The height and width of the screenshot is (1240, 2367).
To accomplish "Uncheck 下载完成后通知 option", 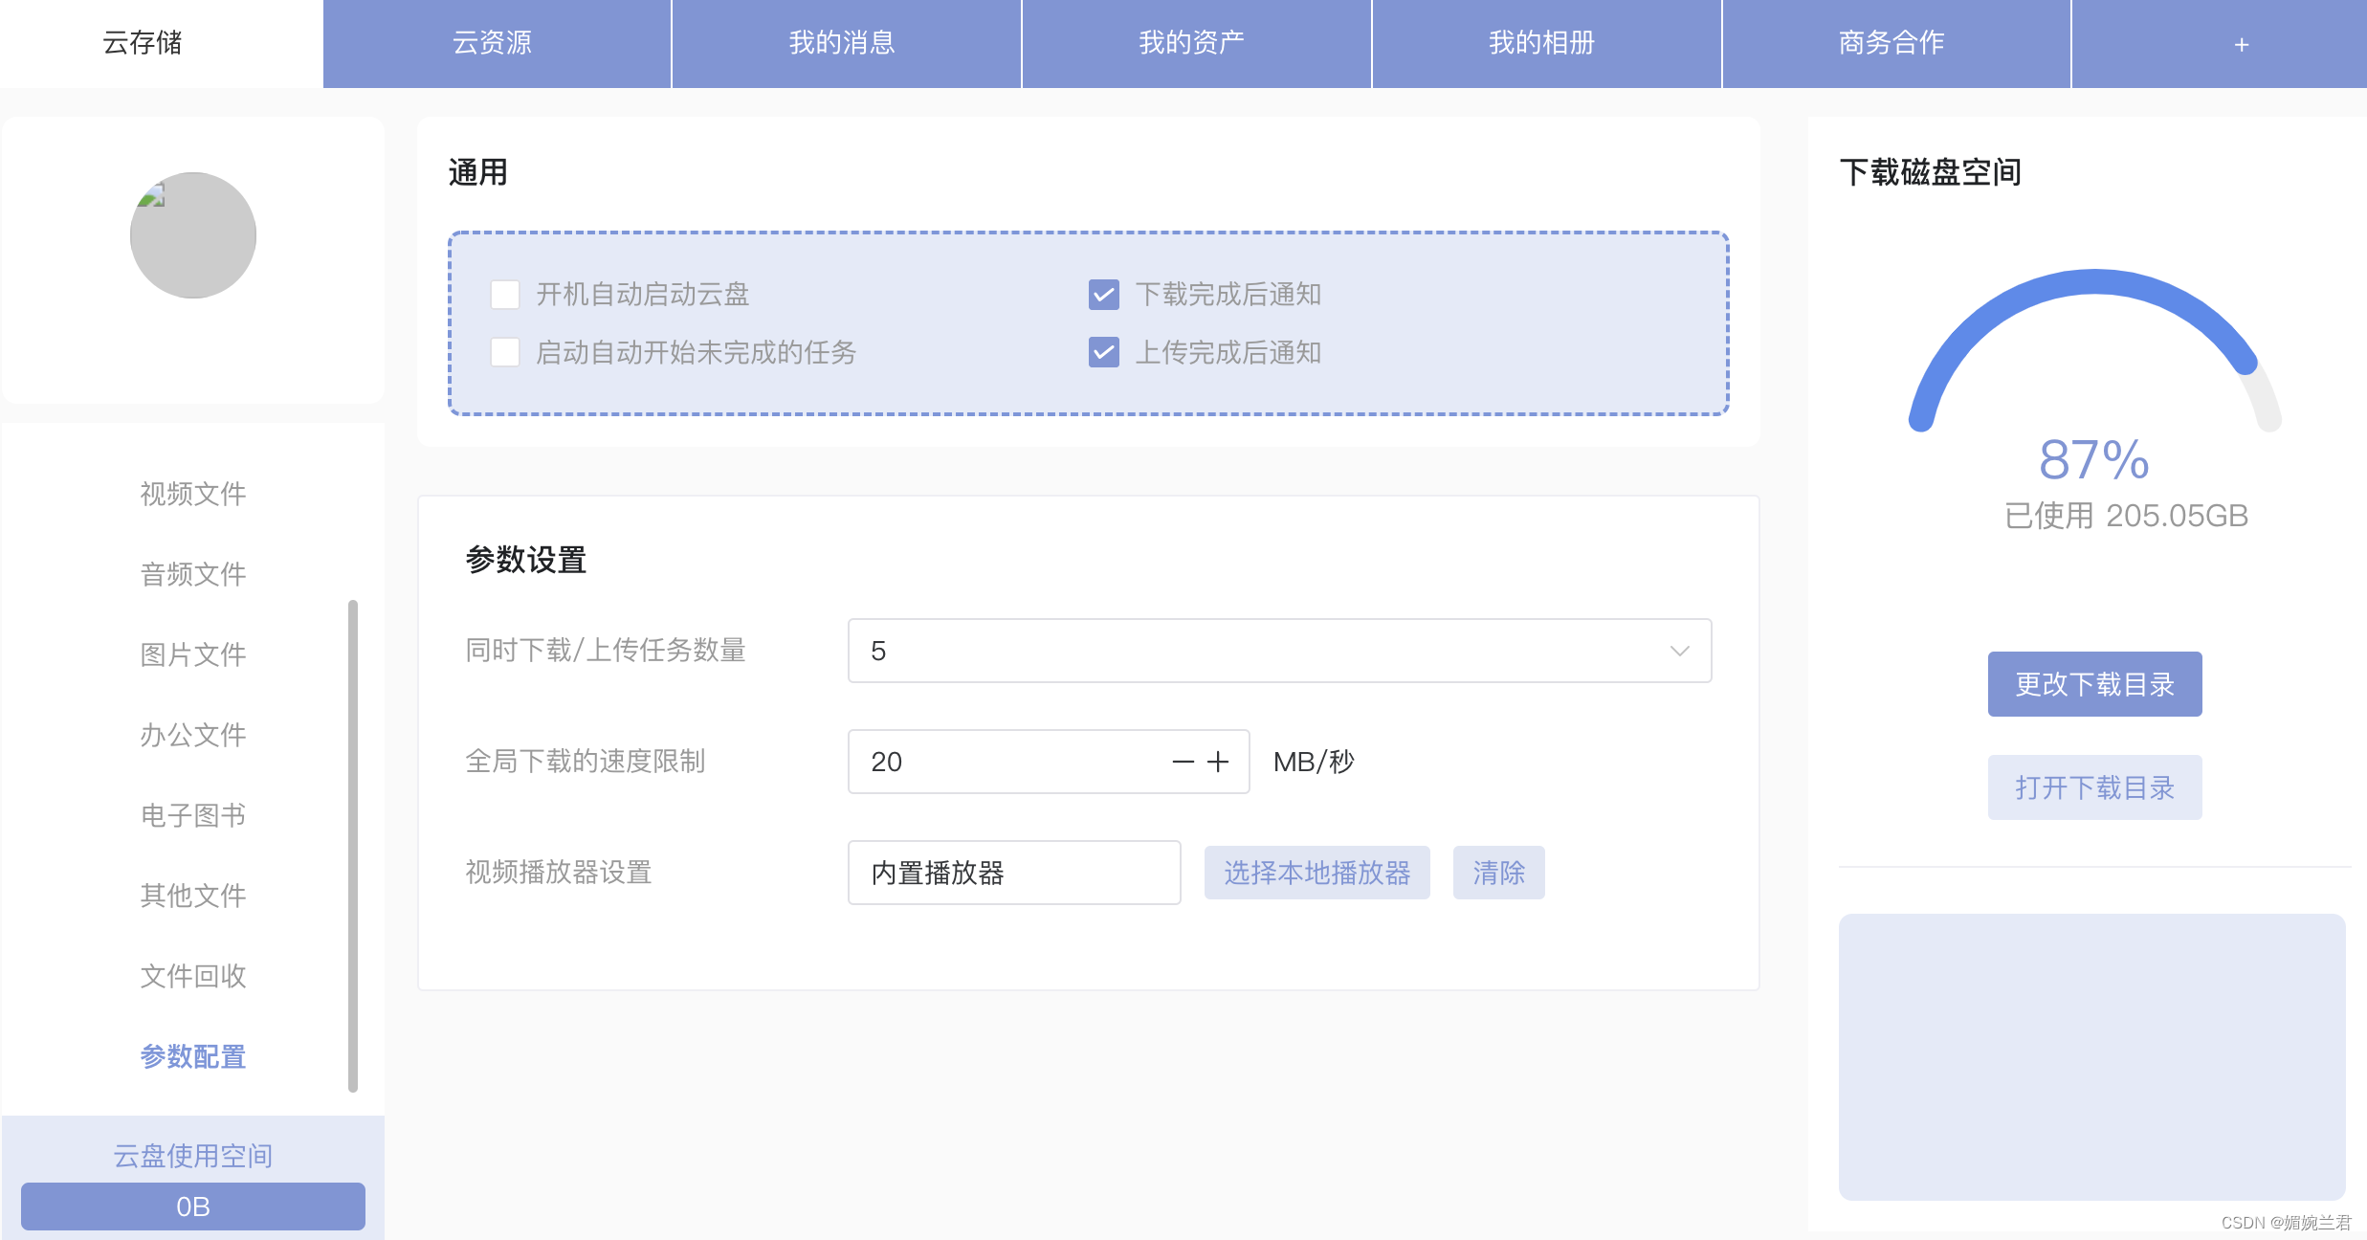I will (x=1103, y=294).
